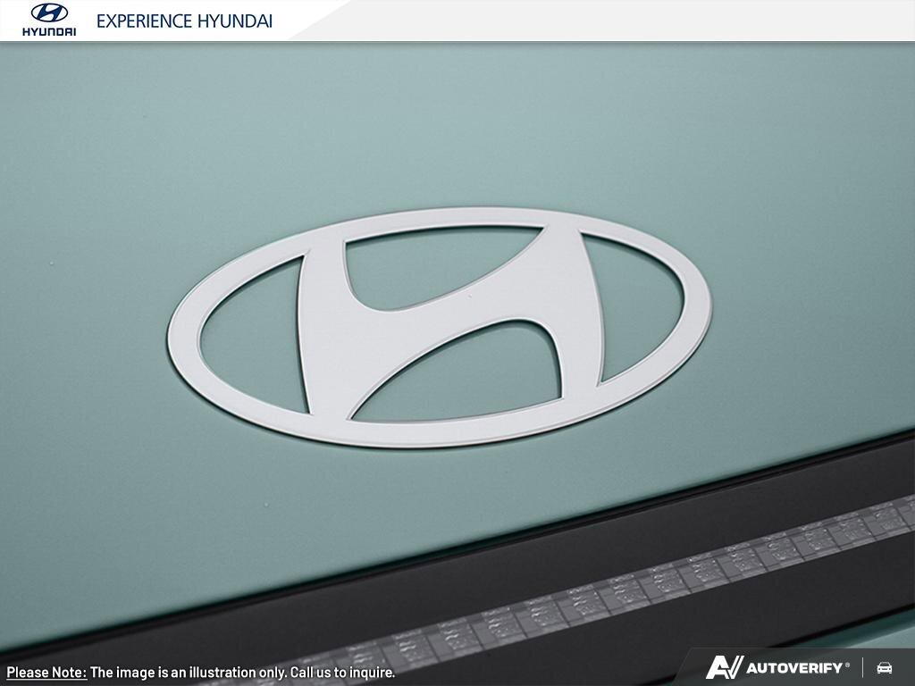This screenshot has height=686, width=915.
Task: Select 'The image is an illustration only' text
Action: (187, 673)
